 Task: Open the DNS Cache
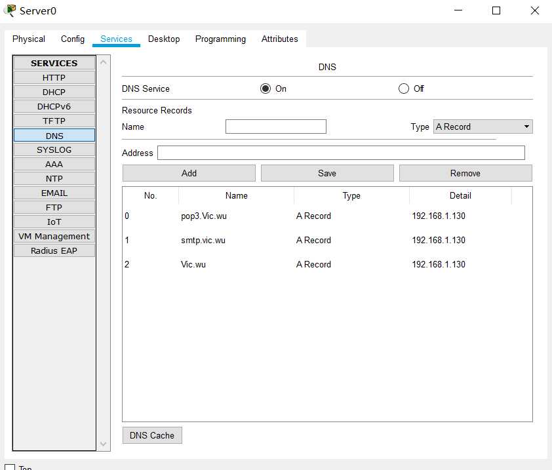(x=152, y=435)
